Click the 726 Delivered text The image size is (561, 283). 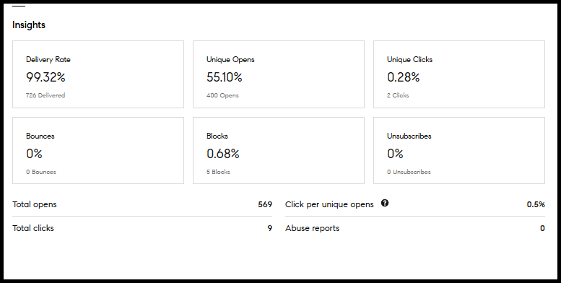pyautogui.click(x=45, y=95)
